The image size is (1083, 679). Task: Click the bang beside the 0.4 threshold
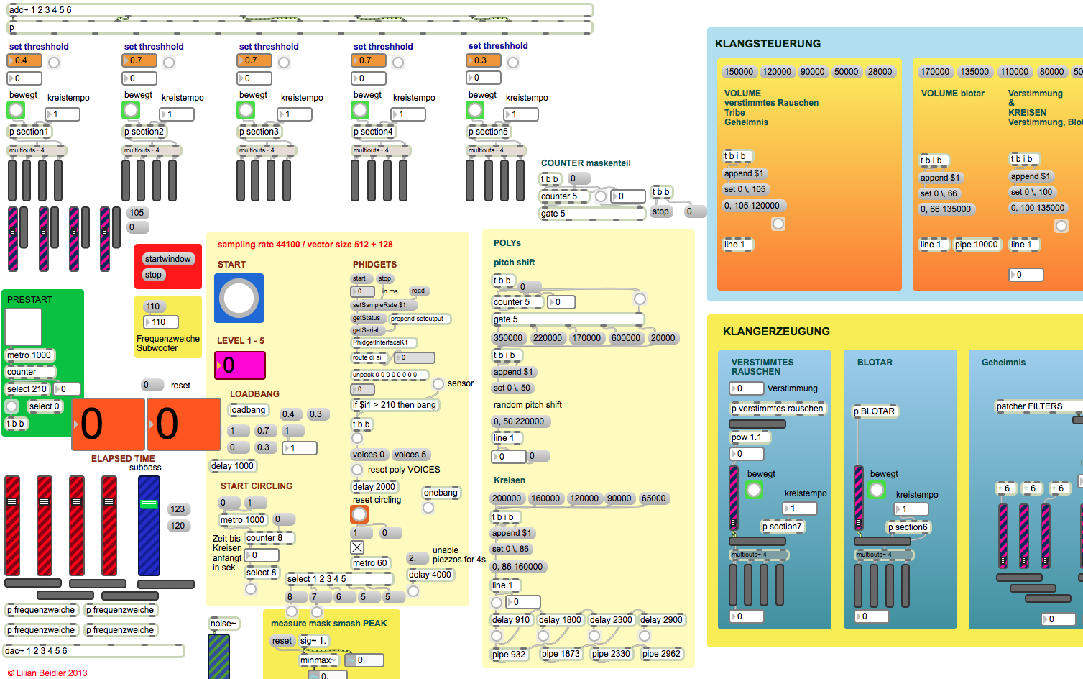pyautogui.click(x=54, y=63)
